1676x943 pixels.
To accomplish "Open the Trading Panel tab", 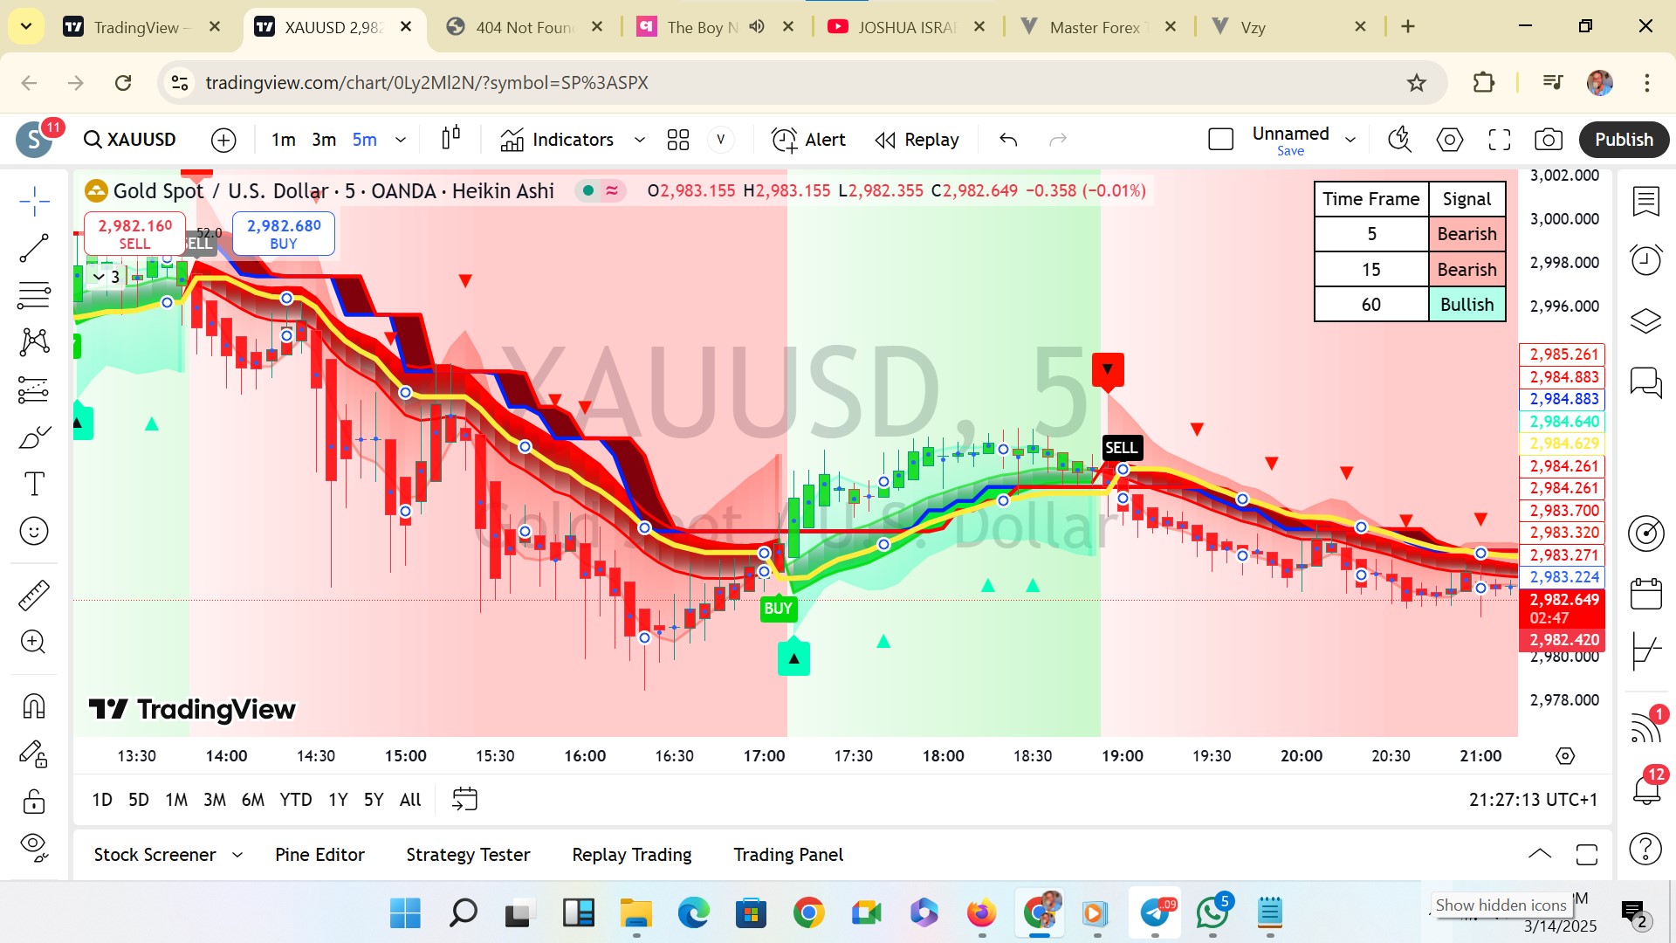I will 788,855.
